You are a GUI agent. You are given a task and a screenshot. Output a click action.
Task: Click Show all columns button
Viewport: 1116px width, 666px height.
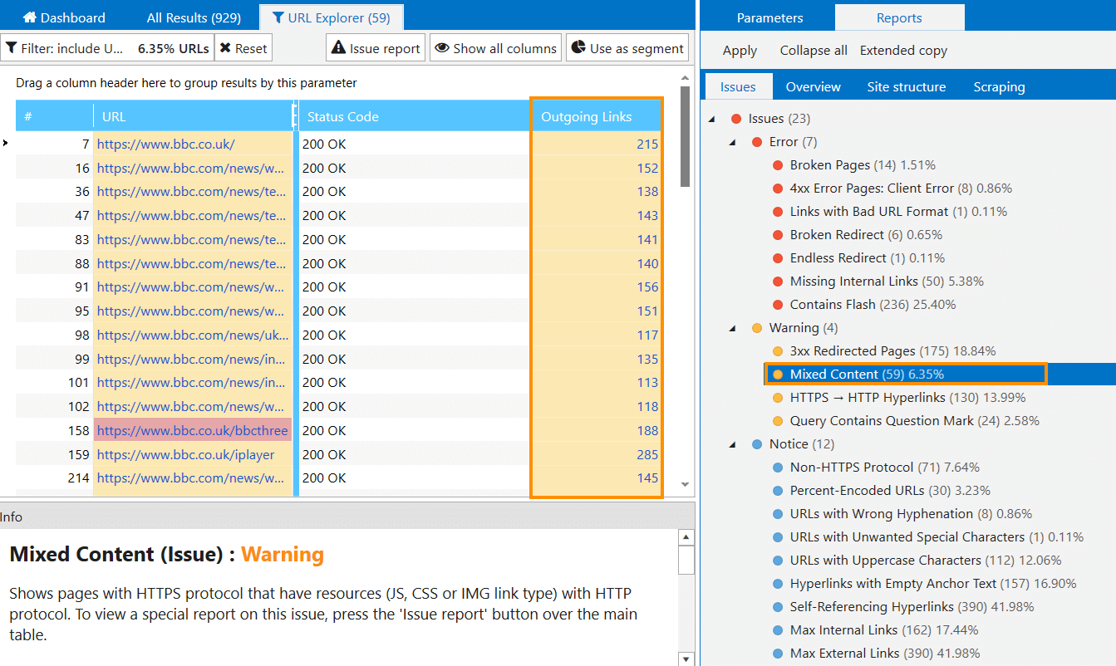click(x=495, y=48)
